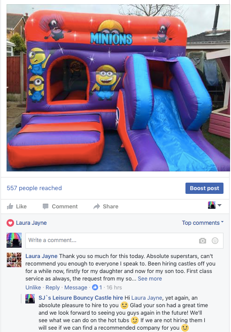Open the 557 people reached link
This screenshot has height=332, width=231.
pyautogui.click(x=34, y=188)
